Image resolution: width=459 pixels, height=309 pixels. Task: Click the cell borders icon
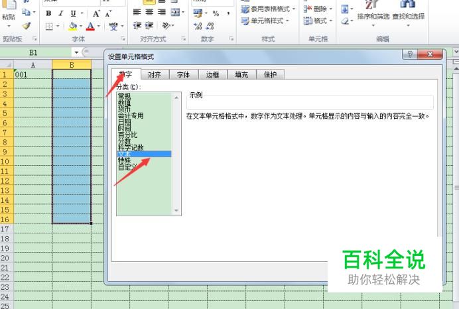(x=49, y=27)
